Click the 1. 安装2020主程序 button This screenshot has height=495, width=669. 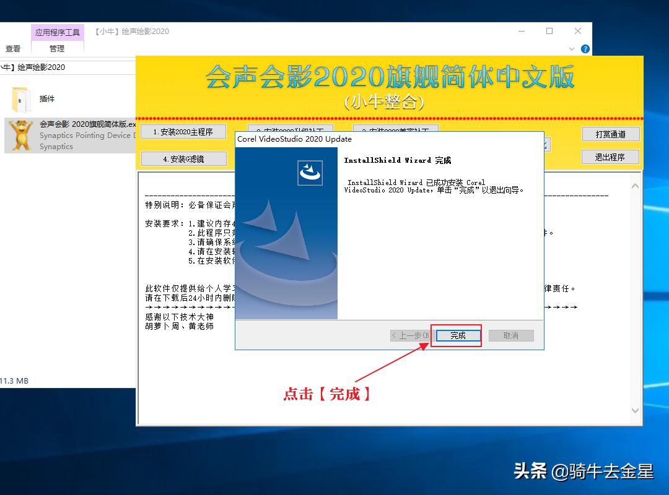(x=183, y=132)
